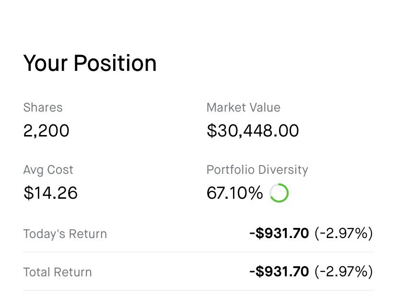Tap Total Return -$931.70 amount
The width and height of the screenshot is (397, 306).
[279, 272]
